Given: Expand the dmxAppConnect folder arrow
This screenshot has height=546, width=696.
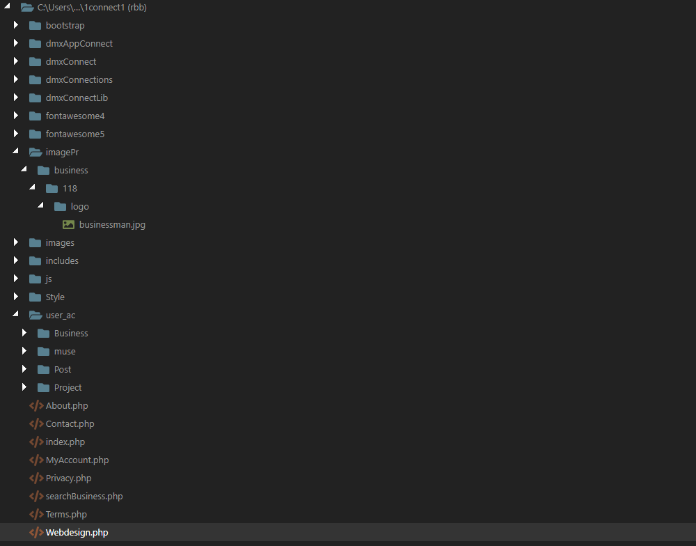Looking at the screenshot, I should click(x=16, y=43).
